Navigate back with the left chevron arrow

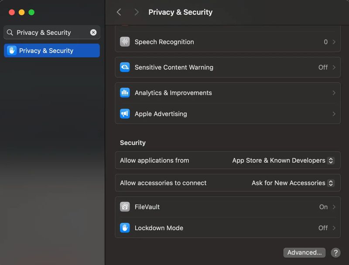click(119, 12)
